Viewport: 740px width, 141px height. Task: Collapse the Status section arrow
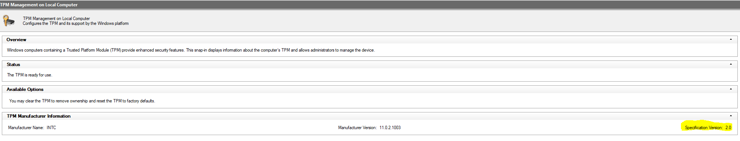731,64
